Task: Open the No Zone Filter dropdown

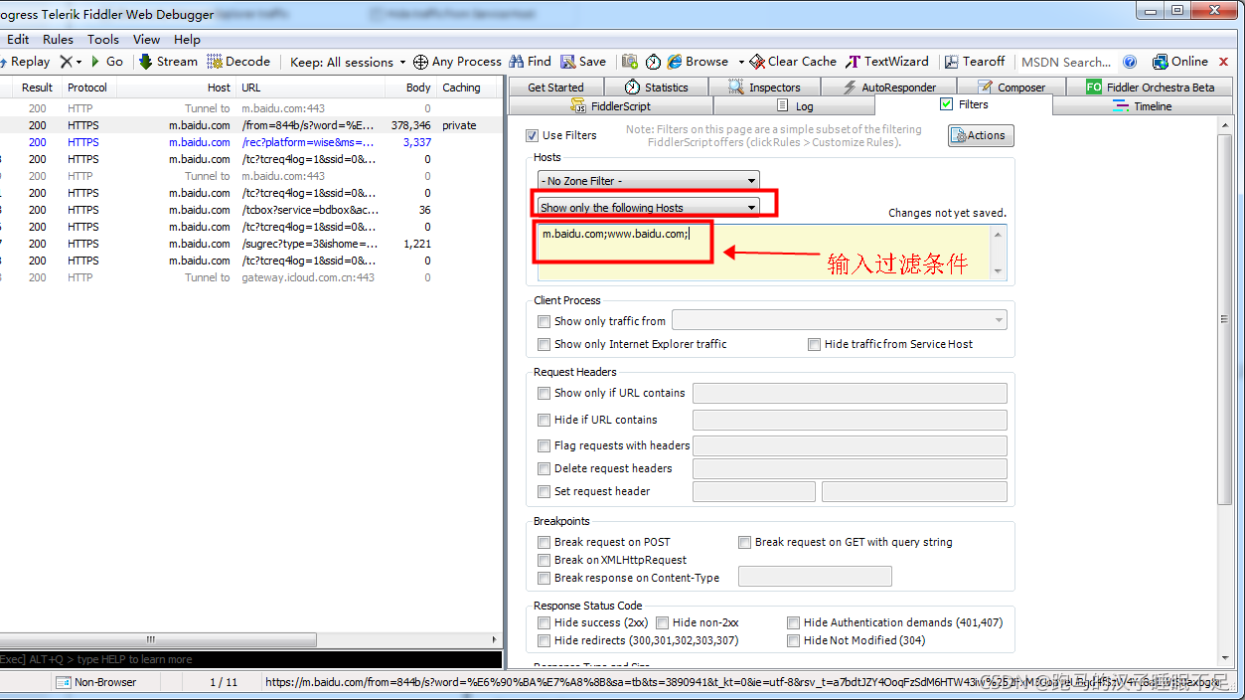Action: (x=648, y=181)
